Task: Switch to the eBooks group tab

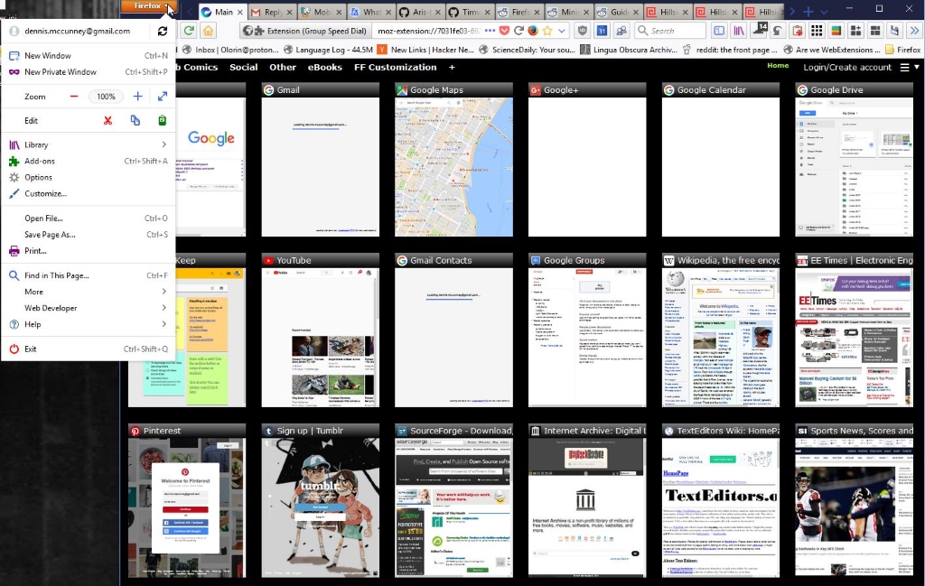Action: (x=324, y=67)
